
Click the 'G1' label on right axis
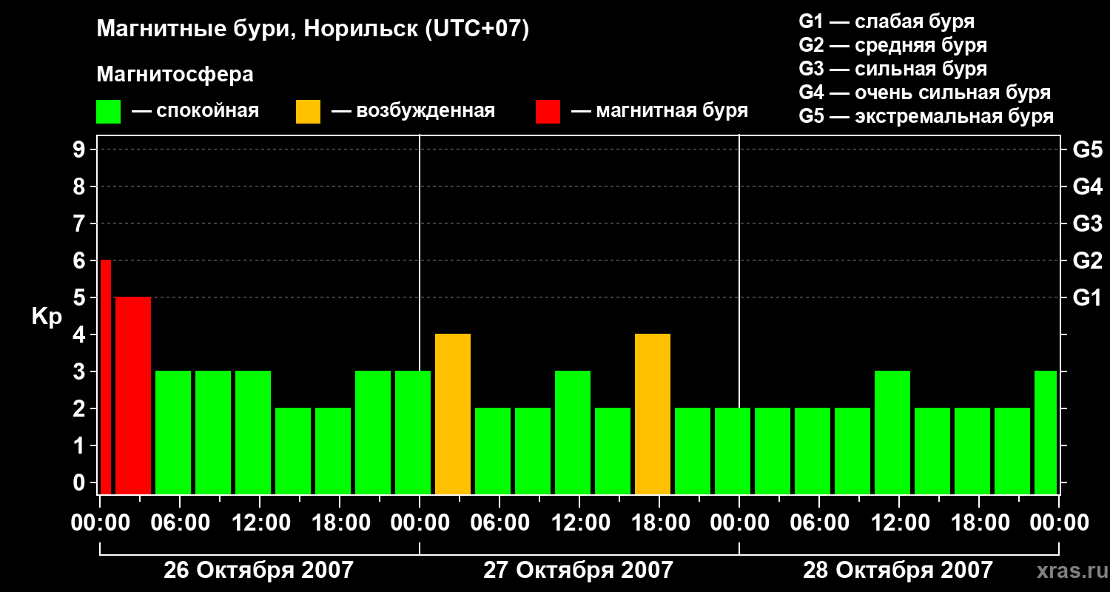pos(1087,297)
